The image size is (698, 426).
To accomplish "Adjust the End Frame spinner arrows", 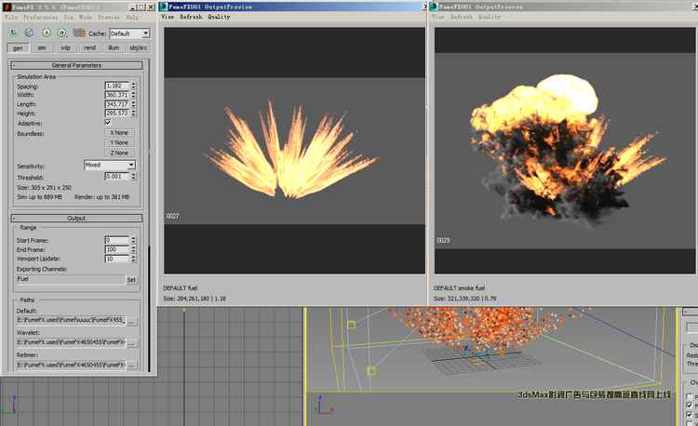I will [133, 249].
